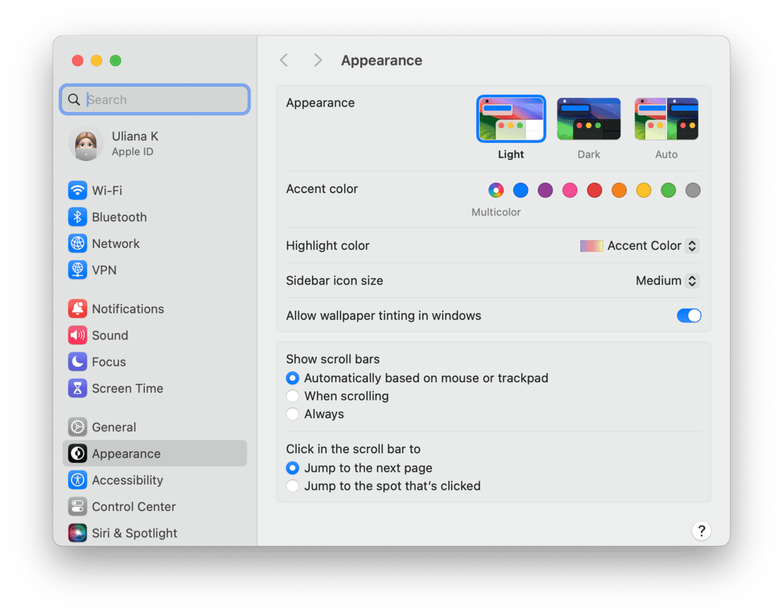
Task: Open Bluetooth settings icon
Action: [78, 217]
